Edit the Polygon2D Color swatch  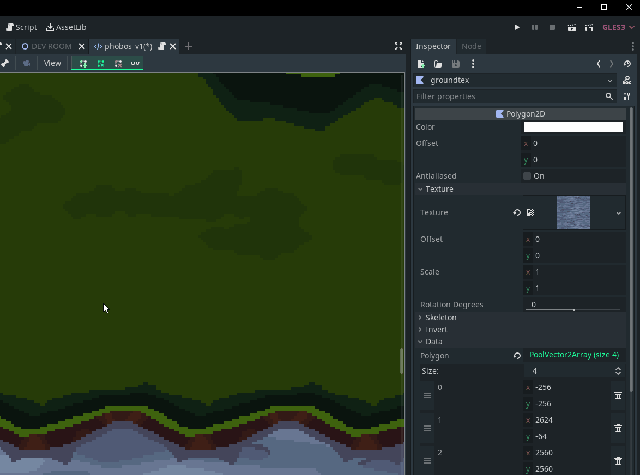572,127
